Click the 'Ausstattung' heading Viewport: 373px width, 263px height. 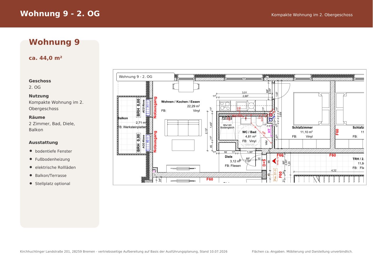pos(43,142)
